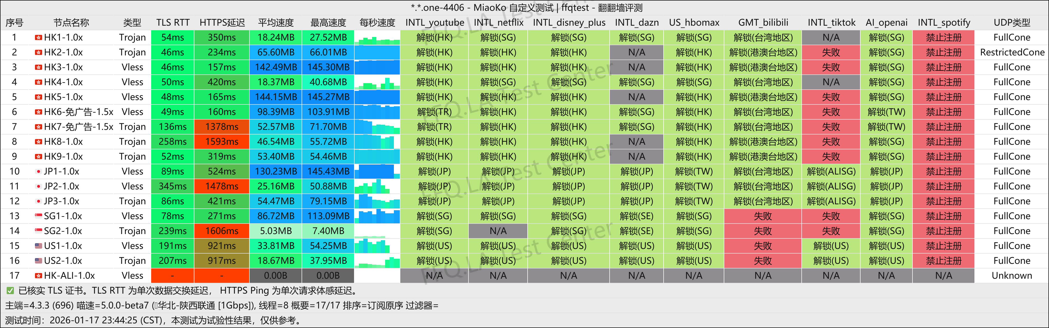Click the 1606ms HTTPS latency cell
The image size is (1049, 328).
(x=222, y=231)
